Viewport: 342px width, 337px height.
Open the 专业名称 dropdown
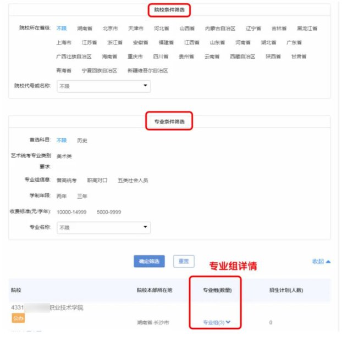pos(103,228)
